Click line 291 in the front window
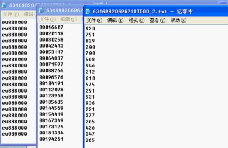The image size is (228, 148). 90,91
